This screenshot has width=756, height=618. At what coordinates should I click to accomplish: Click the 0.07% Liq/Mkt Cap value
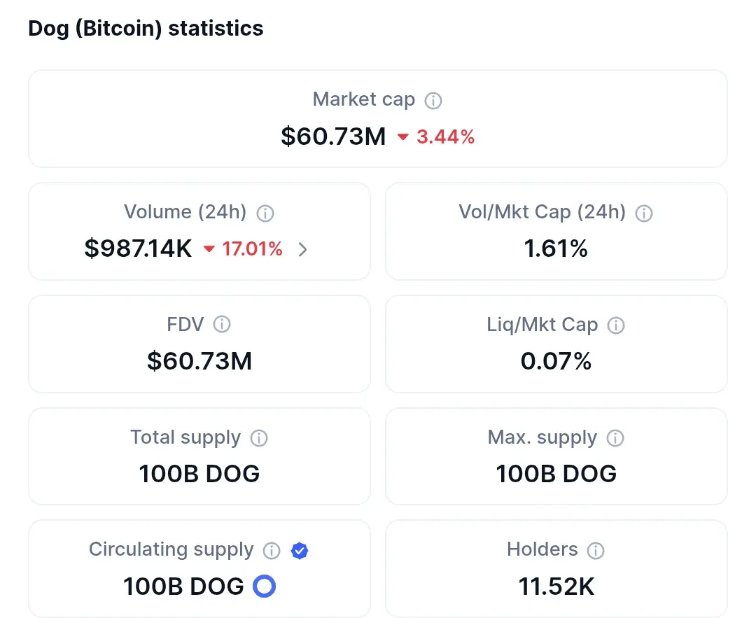[x=556, y=361]
